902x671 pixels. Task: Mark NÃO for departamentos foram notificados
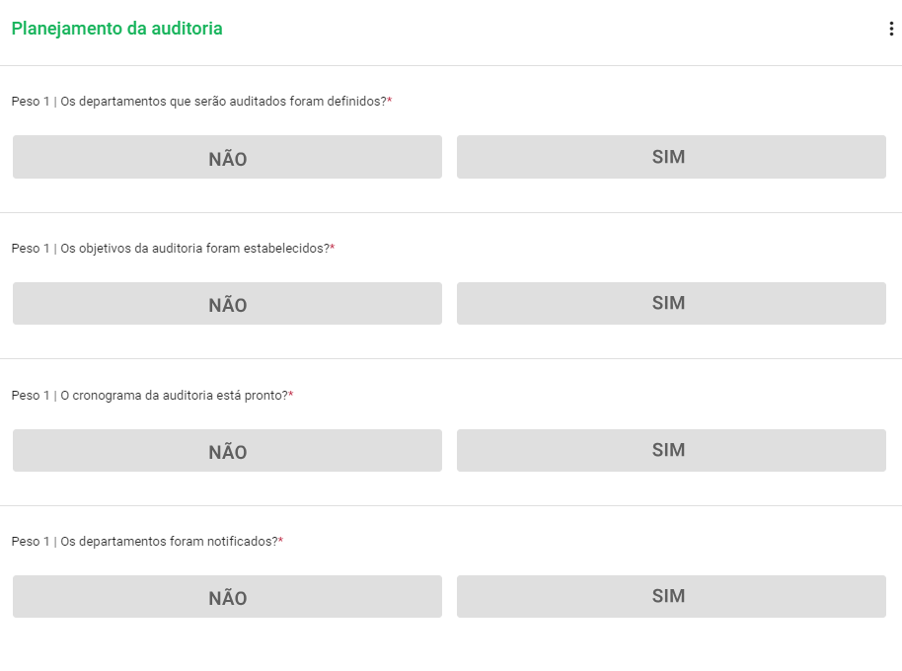point(226,596)
